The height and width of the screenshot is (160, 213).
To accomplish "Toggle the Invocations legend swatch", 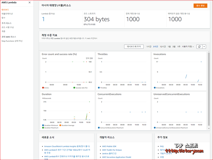I will (x=155, y=88).
